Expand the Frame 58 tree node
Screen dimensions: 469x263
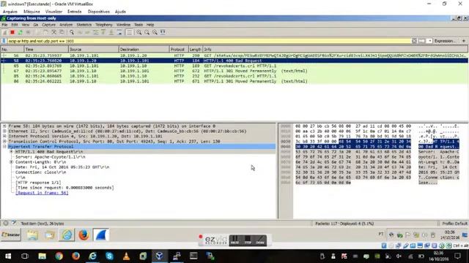pyautogui.click(x=4, y=126)
